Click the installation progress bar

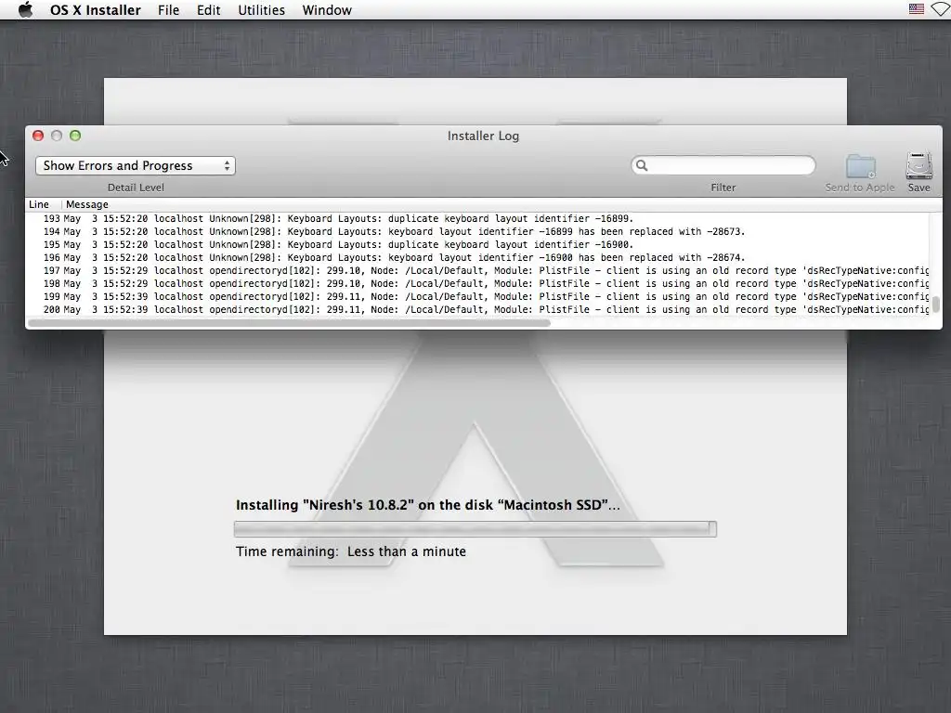pos(475,528)
